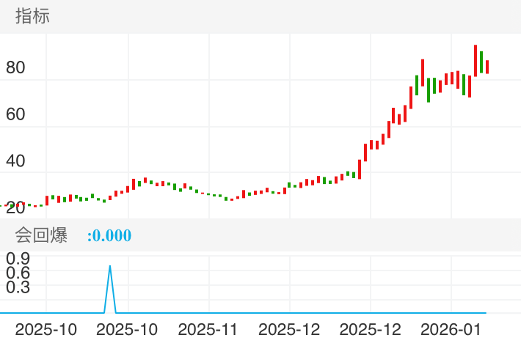Image resolution: width=521 pixels, height=346 pixels.
Task: Click the rightmost red candlestick on the chart
Action: 487,67
